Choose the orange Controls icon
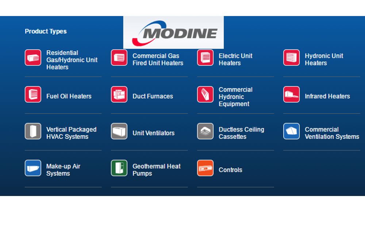 tap(205, 168)
